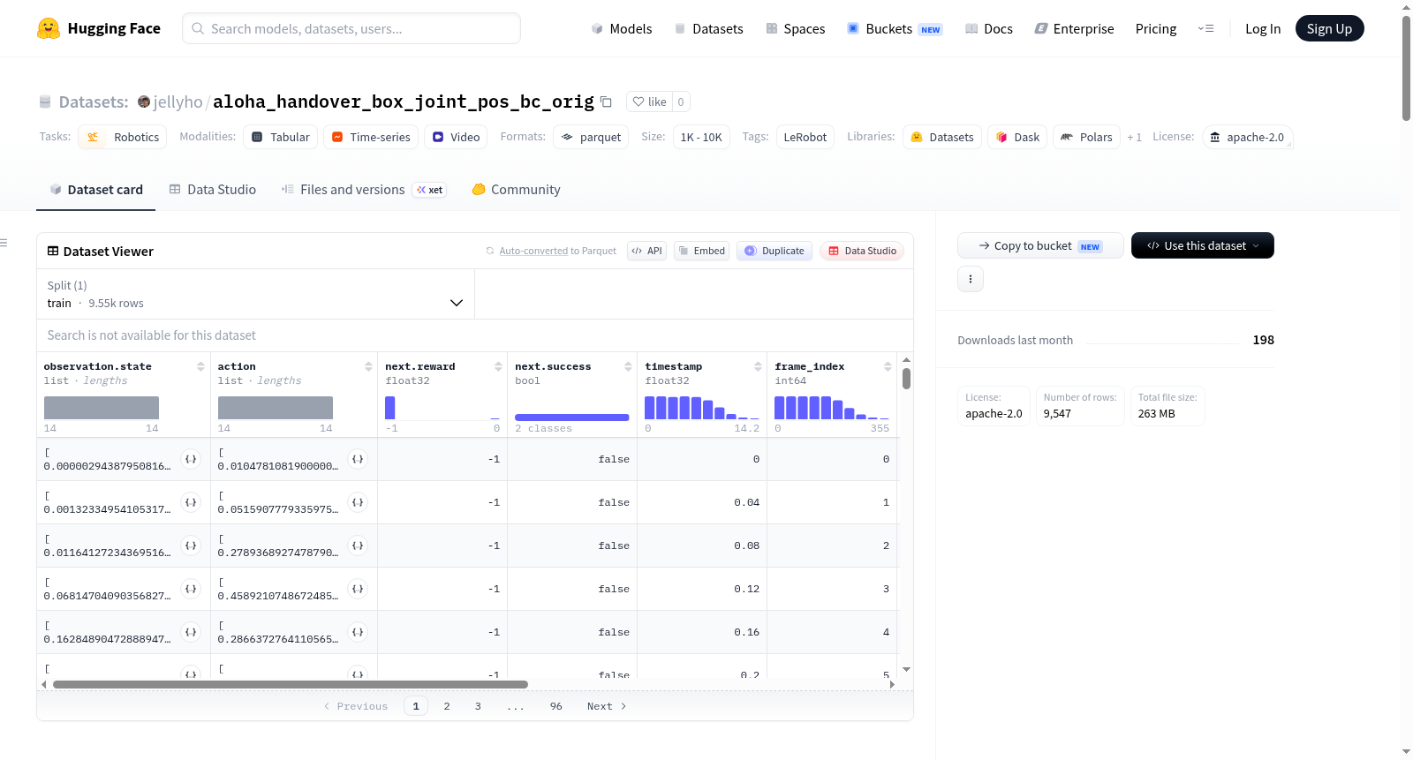Sort by next.success column arrows
This screenshot has height=760, width=1413.
point(628,366)
